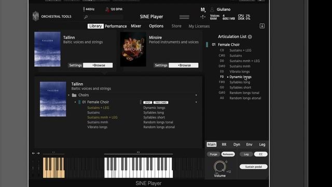Open the Options tab

[x=156, y=26]
